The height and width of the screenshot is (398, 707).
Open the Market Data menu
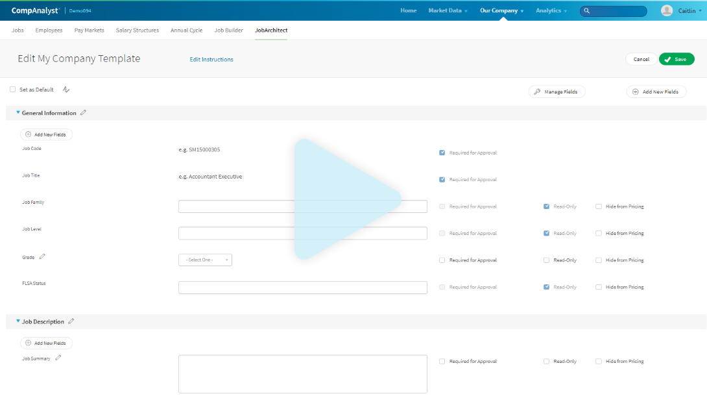click(x=448, y=10)
